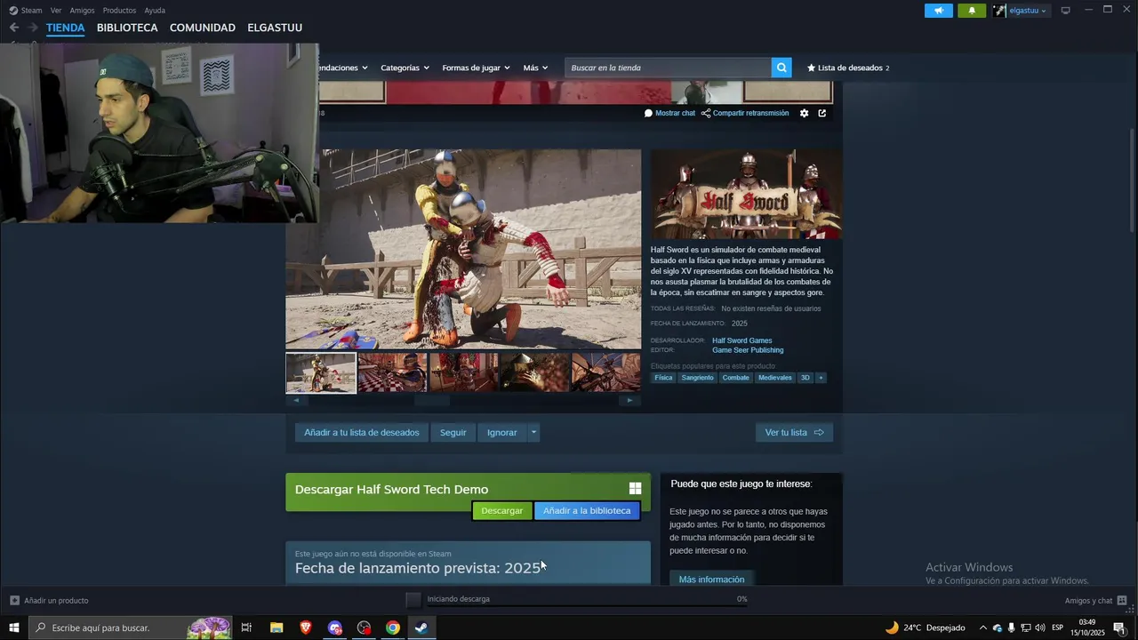Go back with the Steam back arrow
The height and width of the screenshot is (640, 1138).
(x=13, y=28)
